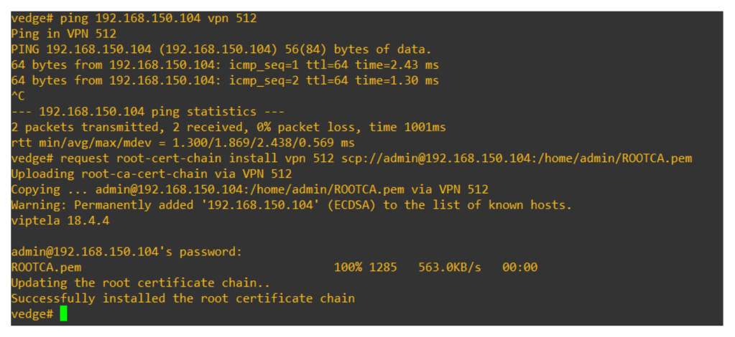Click the ping command on the first line
The height and width of the screenshot is (337, 735).
click(134, 19)
